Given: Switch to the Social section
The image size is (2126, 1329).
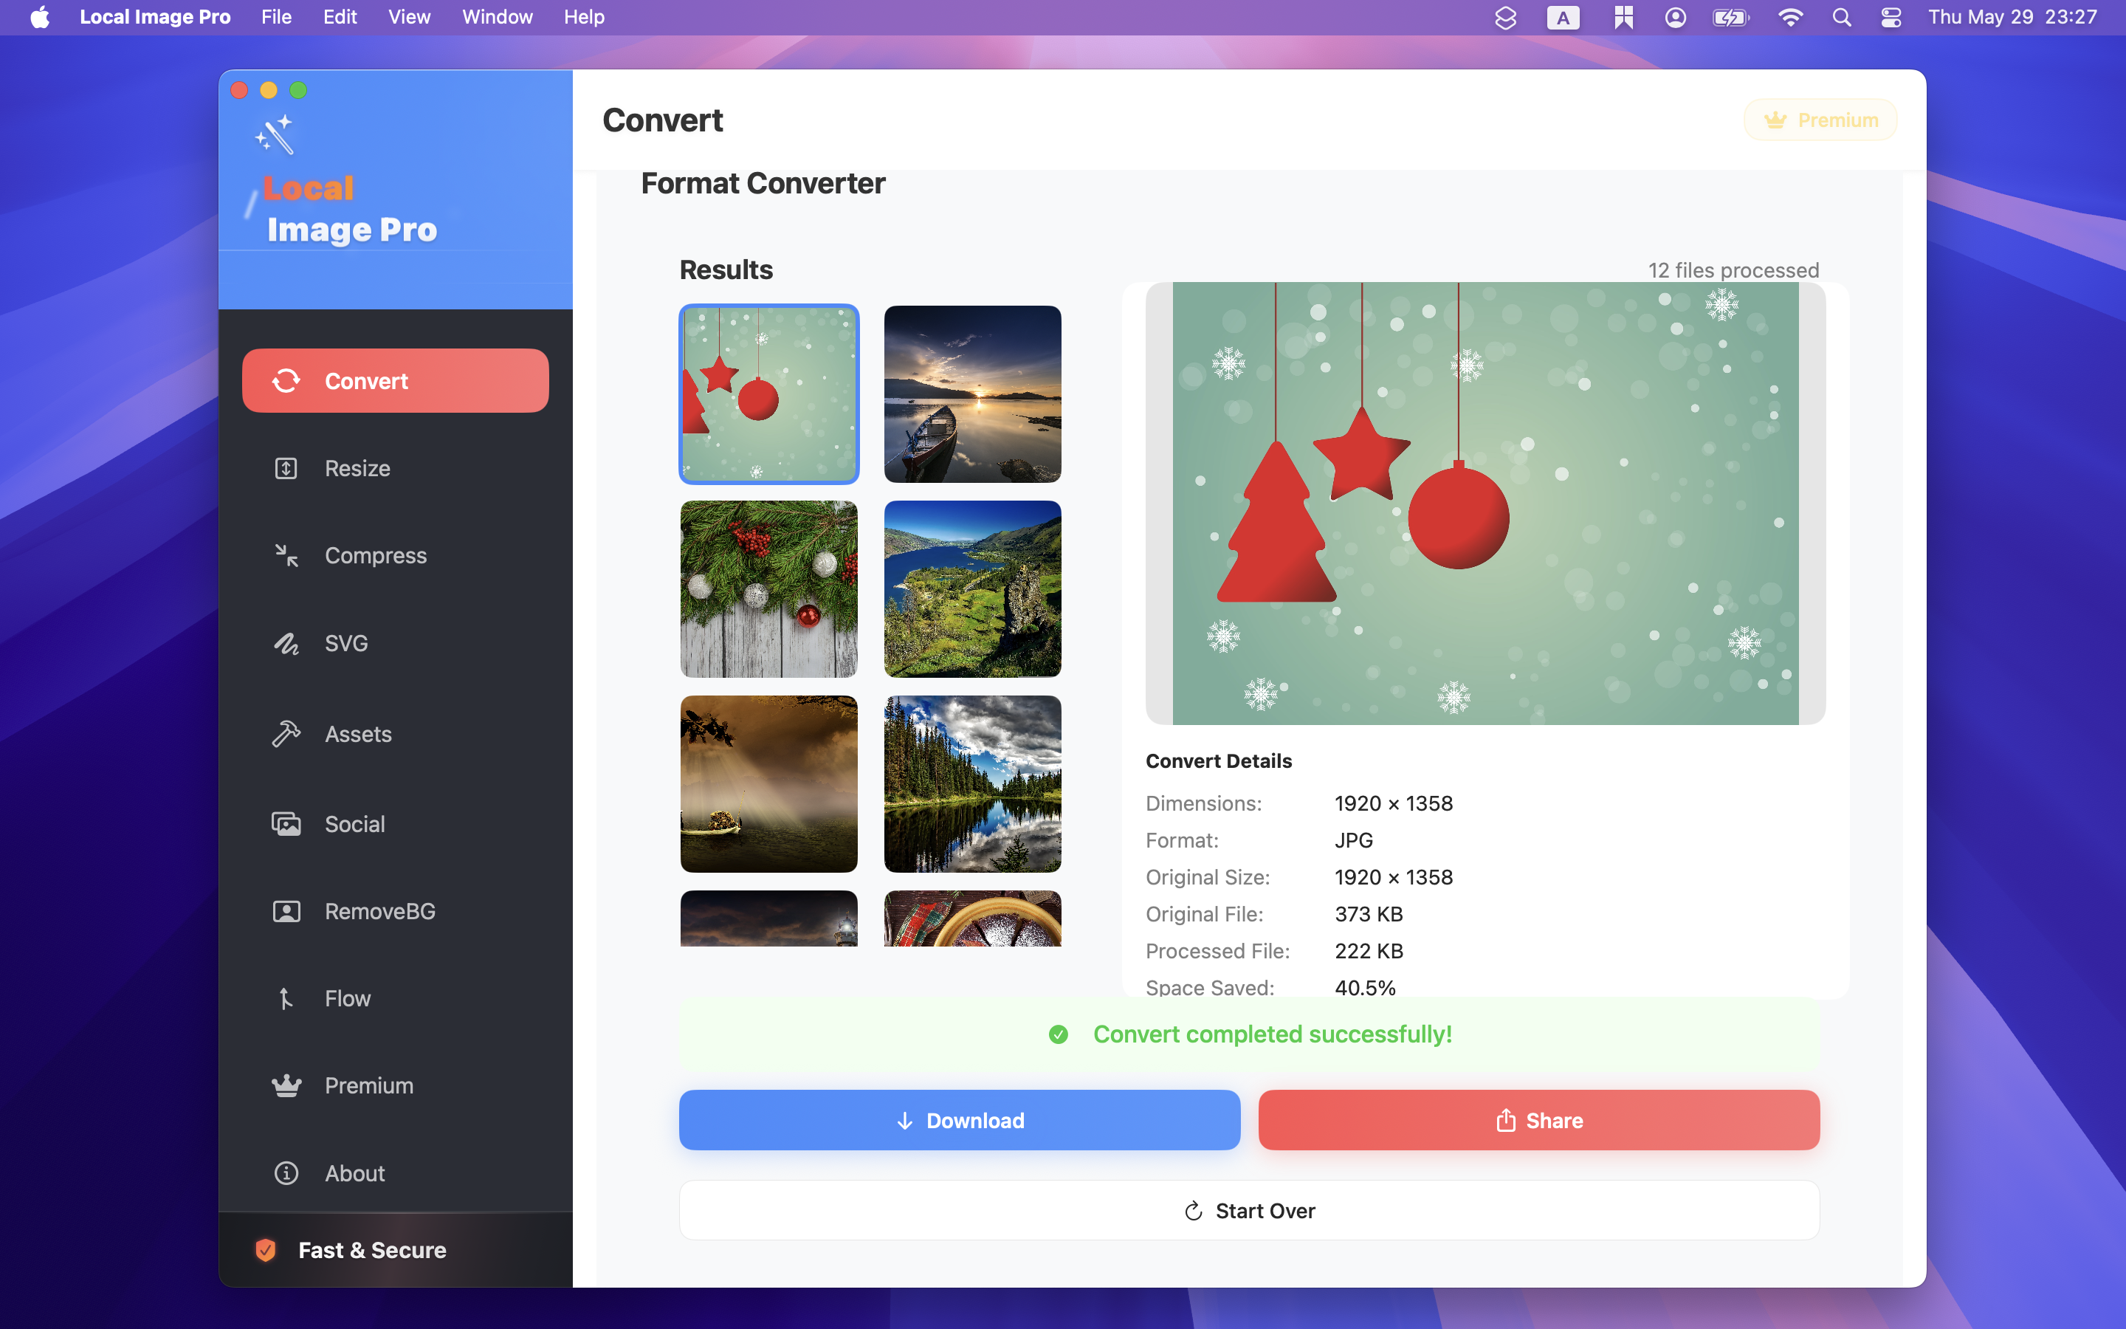Looking at the screenshot, I should point(396,823).
